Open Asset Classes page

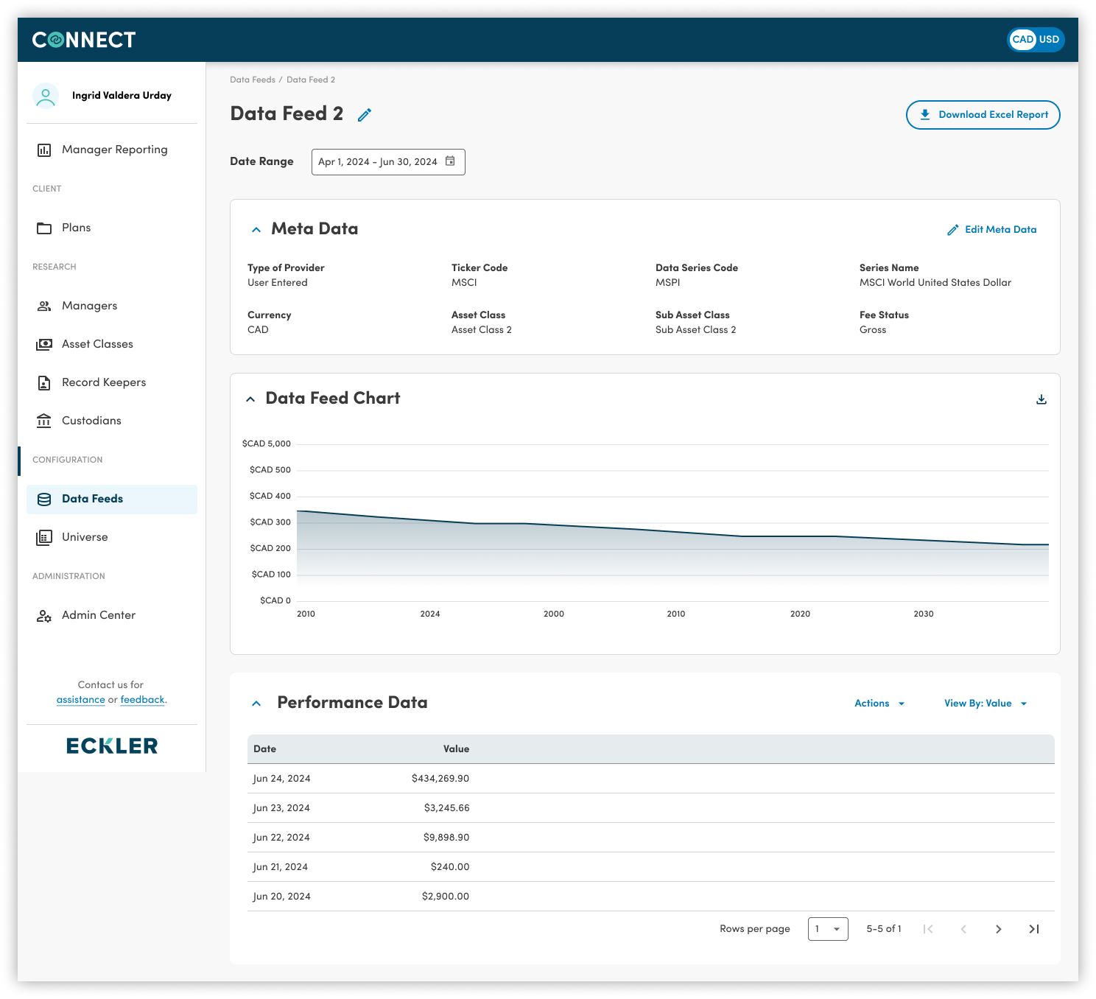97,344
